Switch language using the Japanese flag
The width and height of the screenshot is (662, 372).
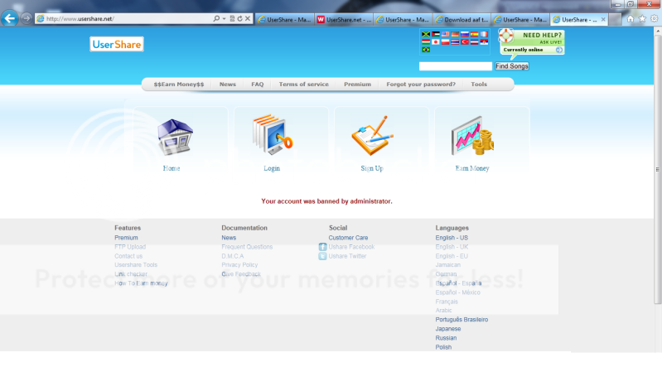[x=436, y=41]
